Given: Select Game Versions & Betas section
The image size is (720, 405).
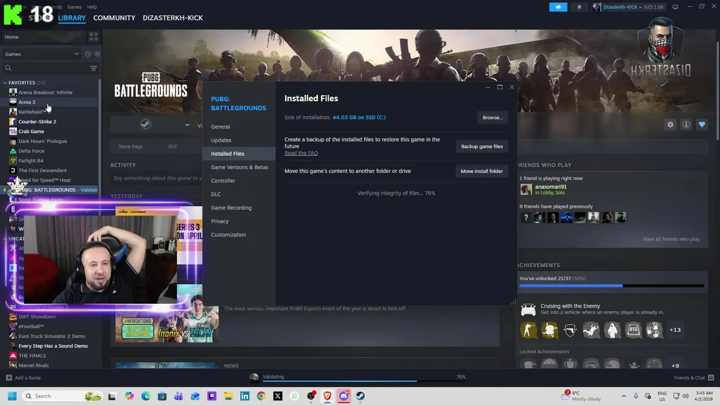Looking at the screenshot, I should pos(239,167).
